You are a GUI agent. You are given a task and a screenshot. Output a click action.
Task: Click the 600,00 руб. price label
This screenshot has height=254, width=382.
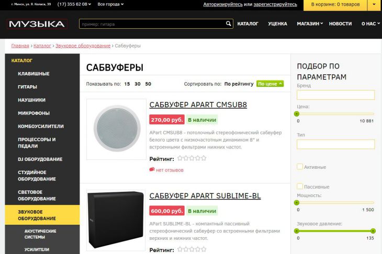(x=167, y=211)
